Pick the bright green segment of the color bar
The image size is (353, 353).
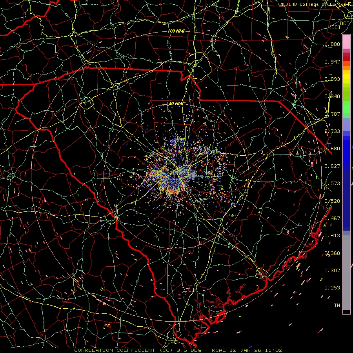(x=346, y=107)
